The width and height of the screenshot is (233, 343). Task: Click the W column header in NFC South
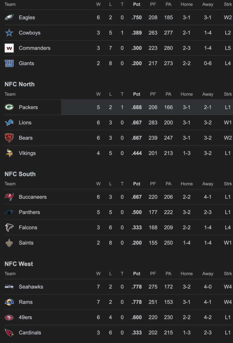(x=98, y=184)
